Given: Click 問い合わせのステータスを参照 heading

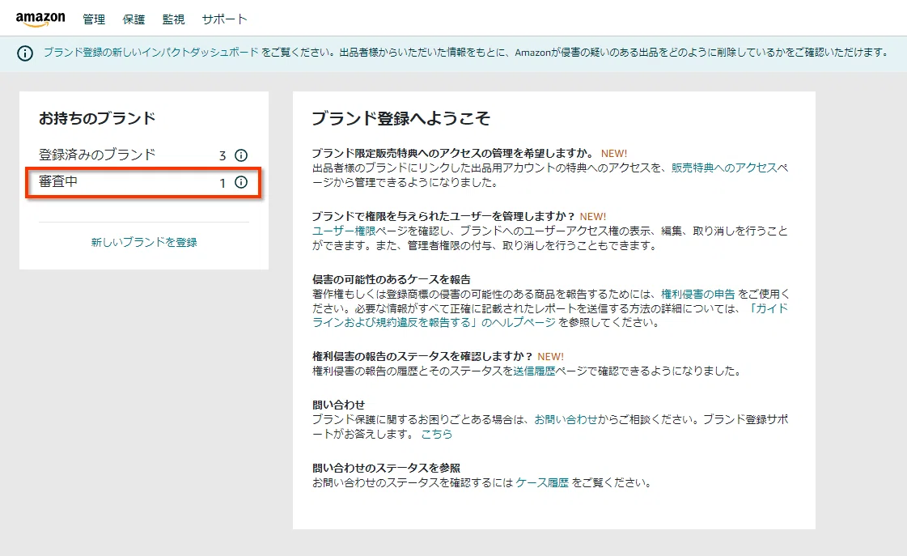Looking at the screenshot, I should click(387, 468).
